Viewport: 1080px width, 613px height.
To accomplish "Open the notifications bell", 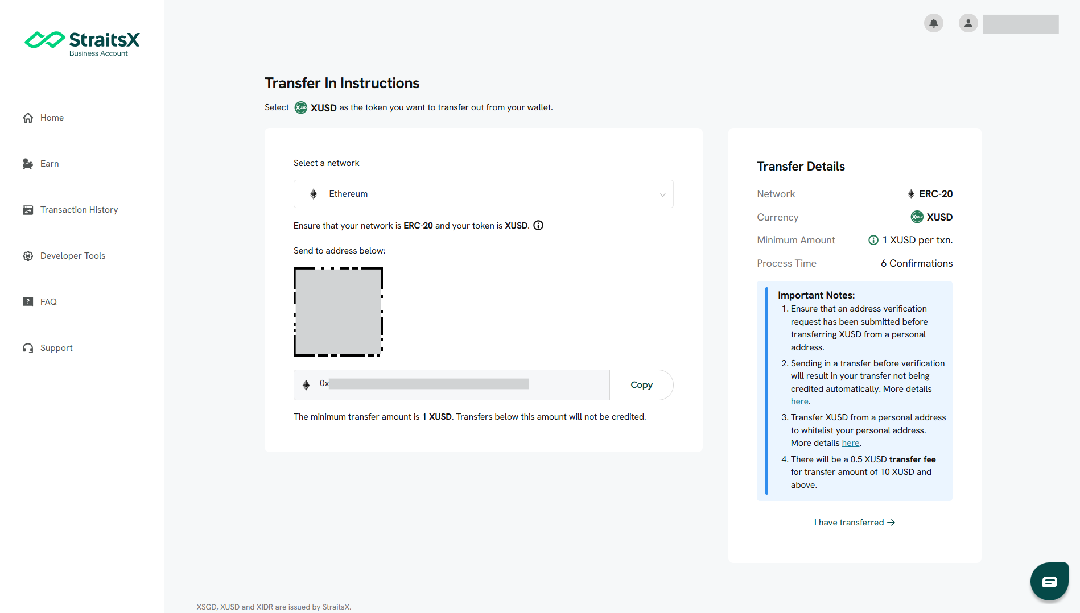I will 933,23.
